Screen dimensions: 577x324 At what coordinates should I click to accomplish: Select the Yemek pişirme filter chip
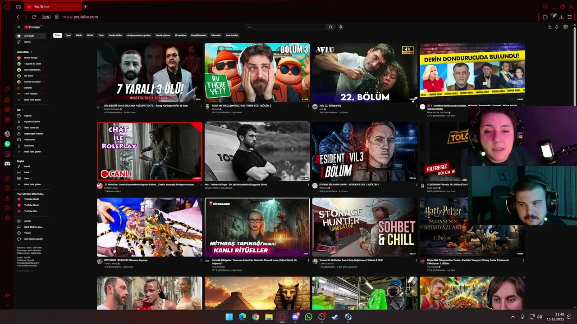pyautogui.click(x=163, y=35)
